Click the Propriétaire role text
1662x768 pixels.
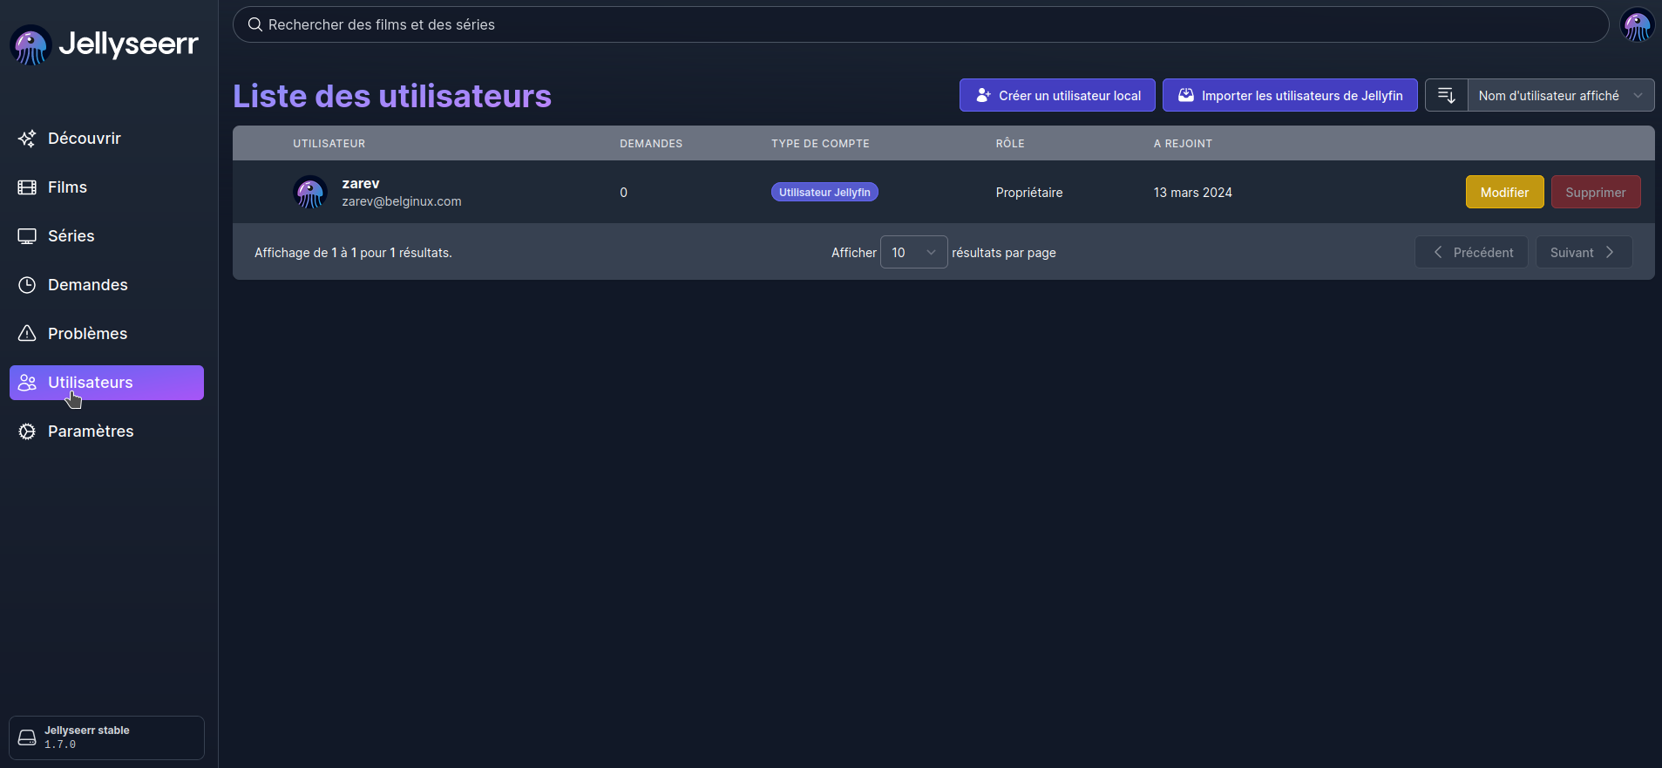(1029, 192)
